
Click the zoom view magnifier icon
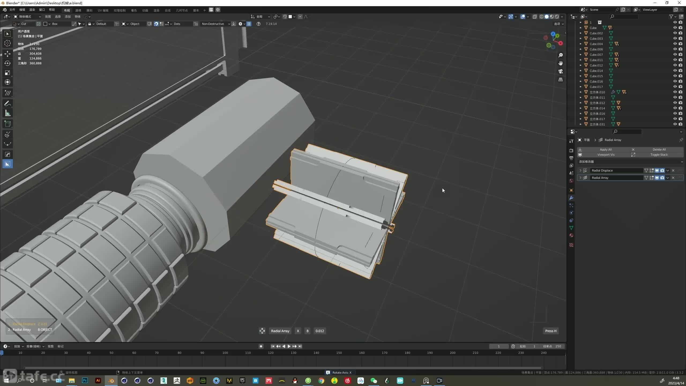click(560, 55)
